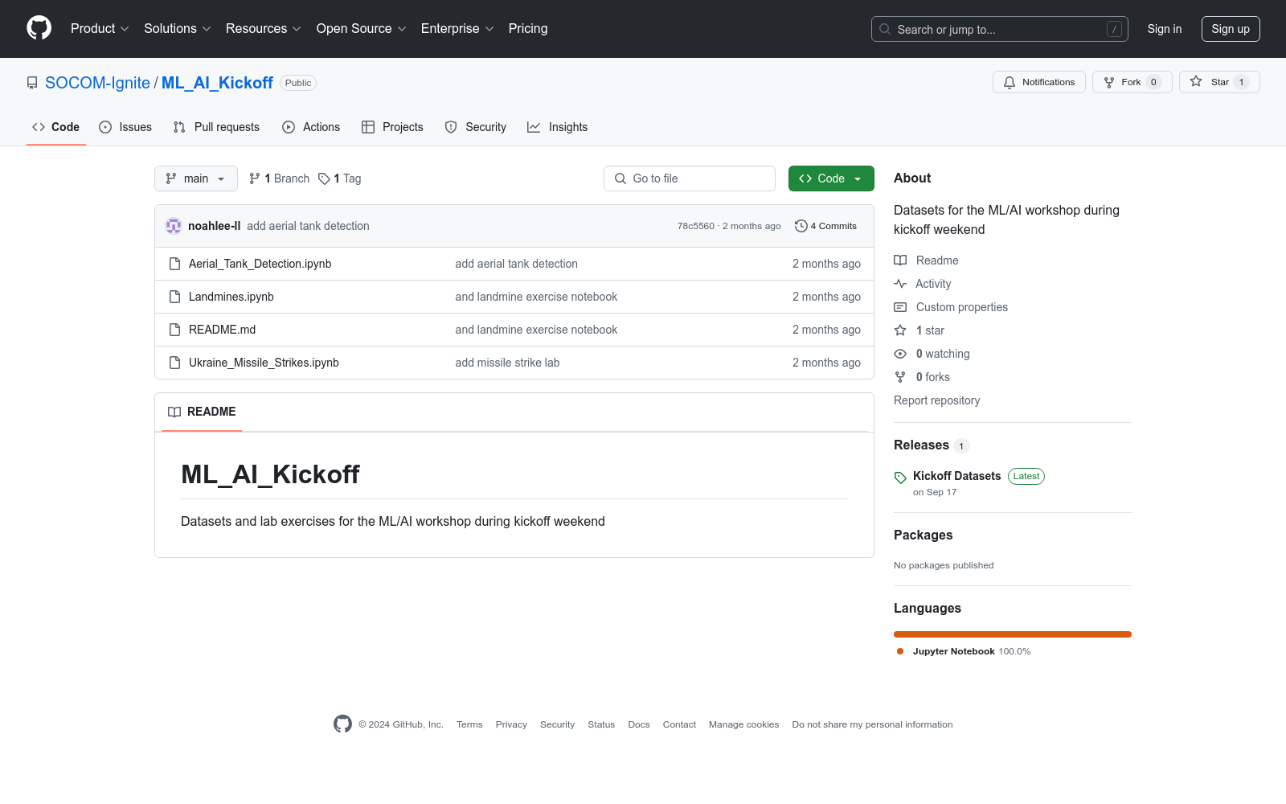1286x804 pixels.
Task: Click the Readme book icon in About
Action: (900, 260)
